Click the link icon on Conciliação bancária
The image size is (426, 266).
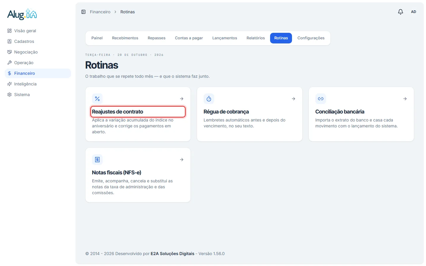pyautogui.click(x=321, y=99)
